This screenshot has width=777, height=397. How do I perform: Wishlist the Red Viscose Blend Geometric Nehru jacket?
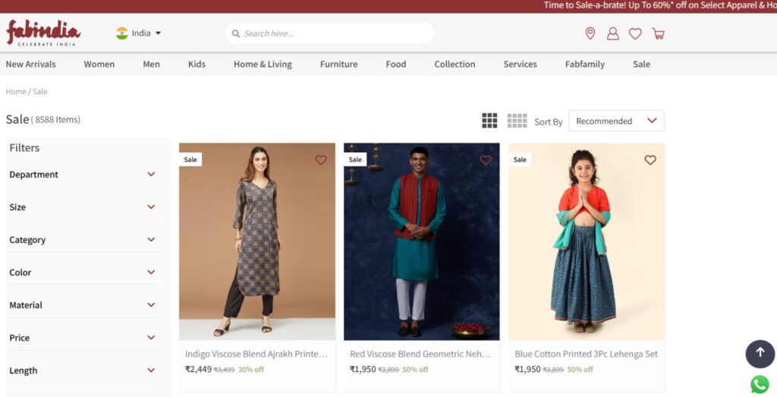point(486,160)
